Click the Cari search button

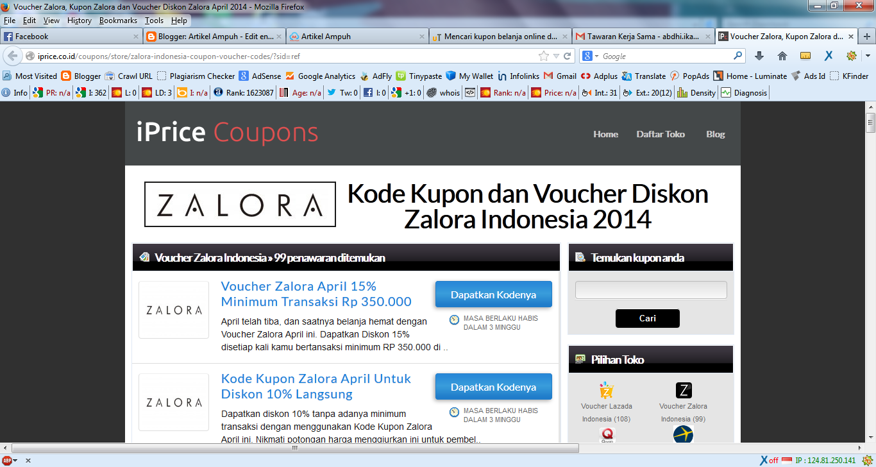click(647, 318)
